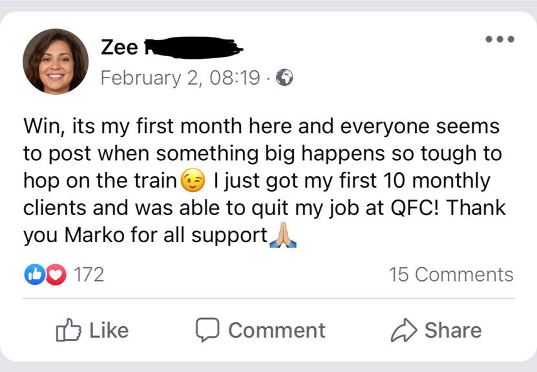Click the globe public audience icon
Image resolution: width=537 pixels, height=372 pixels.
284,78
